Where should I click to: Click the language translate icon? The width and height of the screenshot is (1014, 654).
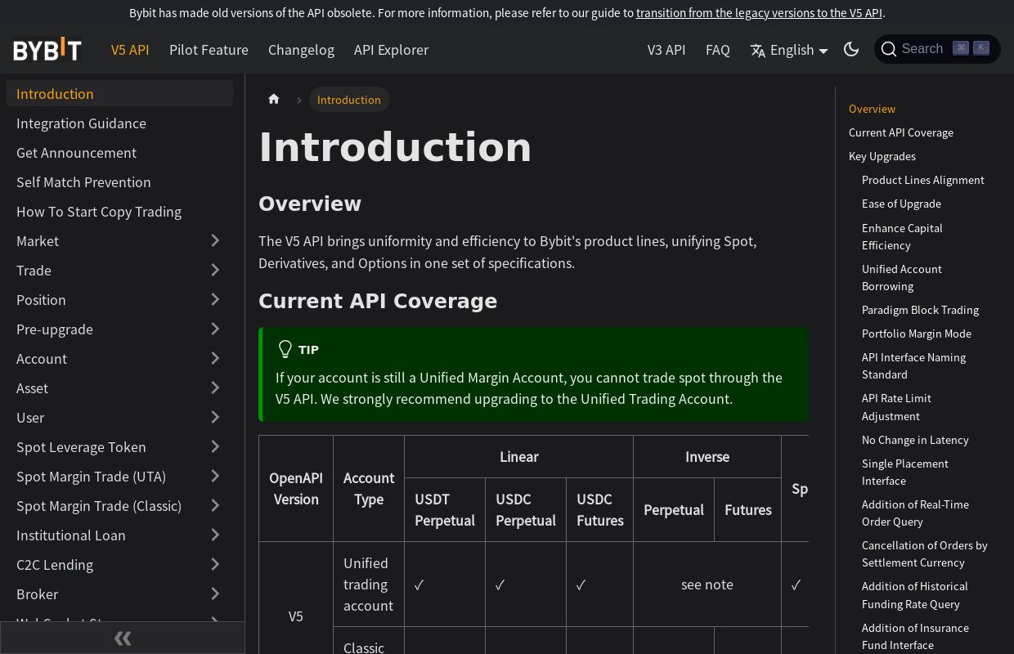click(758, 50)
